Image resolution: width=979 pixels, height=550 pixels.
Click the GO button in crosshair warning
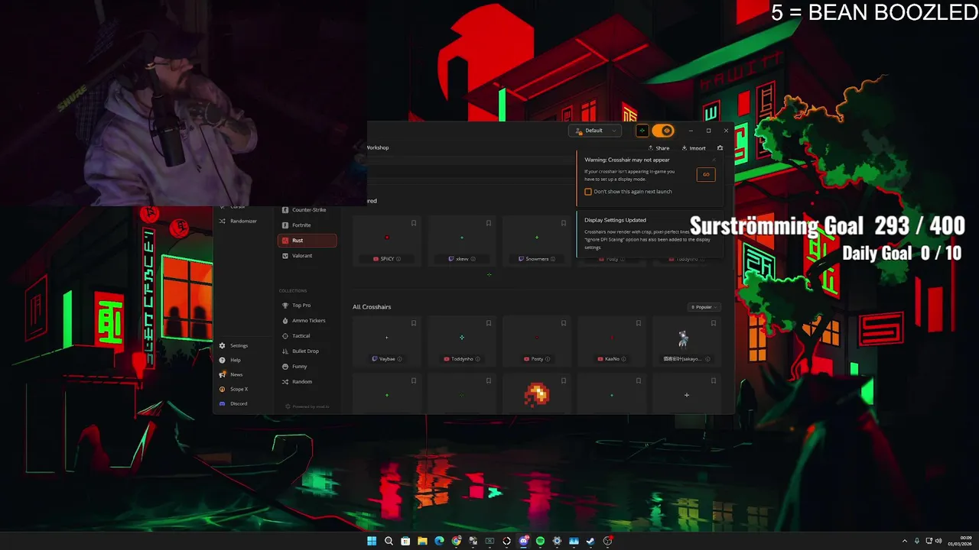click(x=706, y=174)
